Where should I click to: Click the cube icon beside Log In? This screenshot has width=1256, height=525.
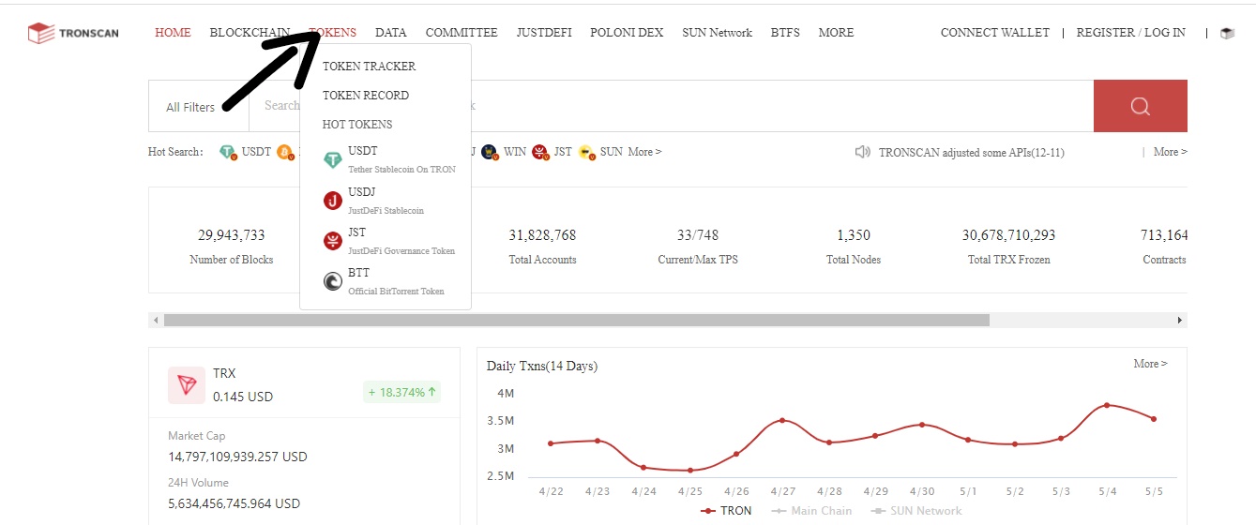point(1227,33)
